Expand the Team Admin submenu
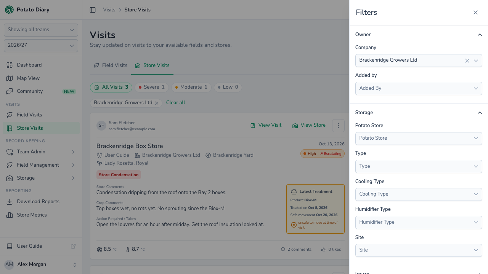This screenshot has height=274, width=488. pos(41,152)
